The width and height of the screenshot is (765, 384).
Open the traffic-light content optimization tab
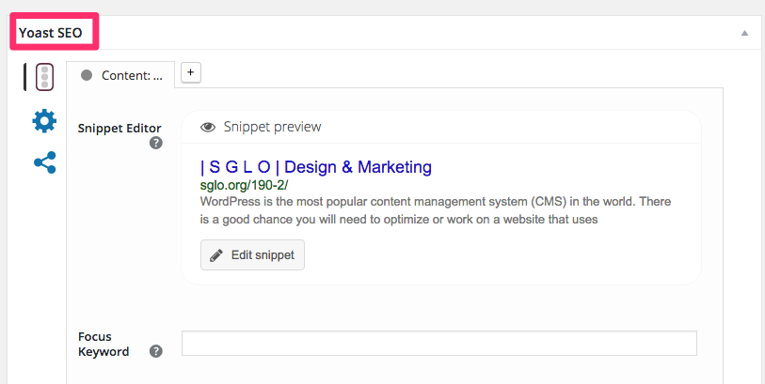[44, 77]
